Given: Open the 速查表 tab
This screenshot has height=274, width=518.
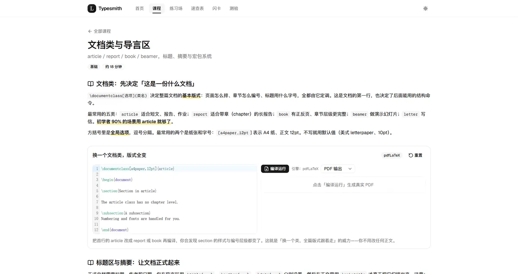Looking at the screenshot, I should (x=198, y=8).
